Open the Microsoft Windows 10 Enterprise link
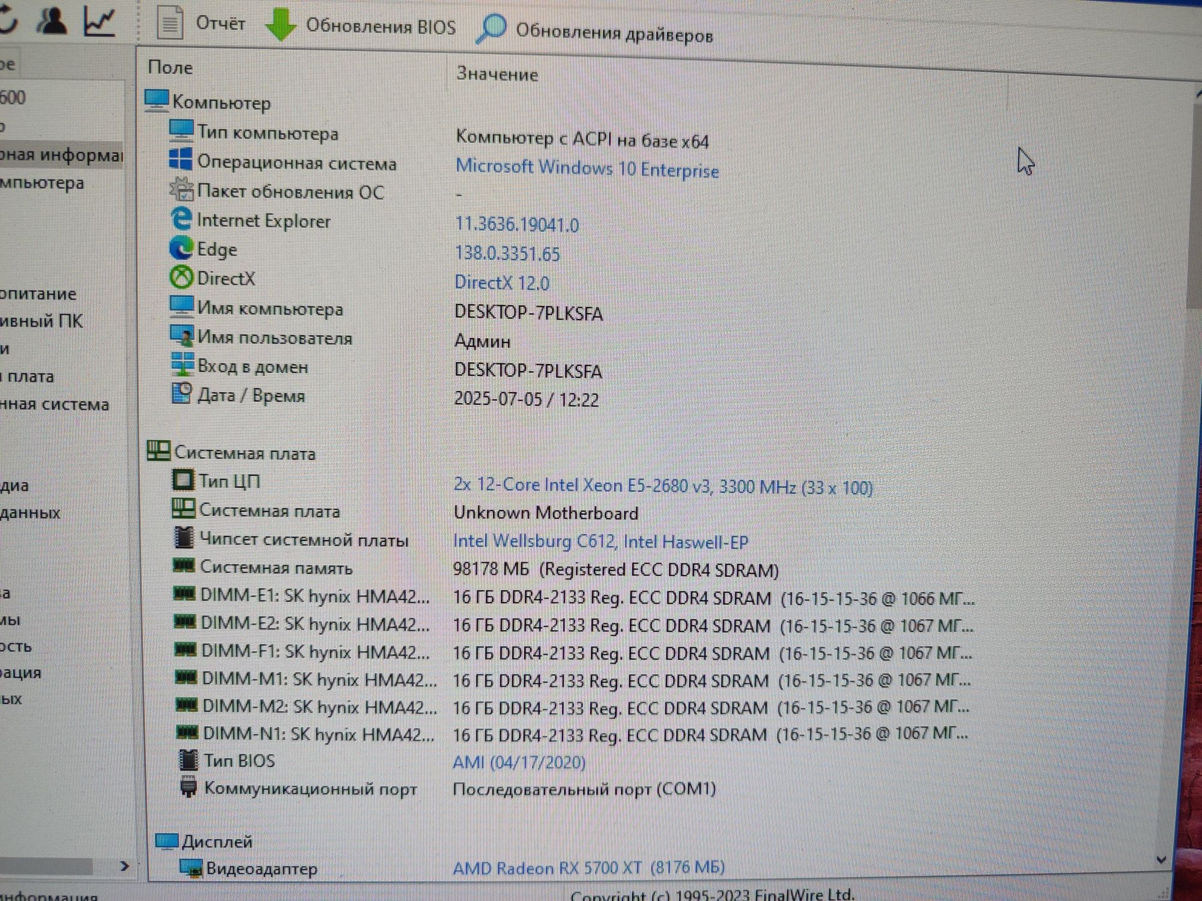The width and height of the screenshot is (1202, 901). click(587, 169)
